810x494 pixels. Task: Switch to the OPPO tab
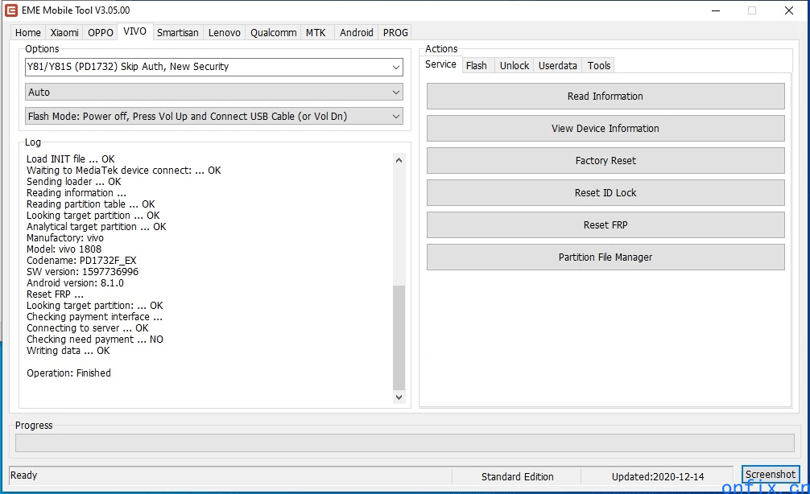coord(101,33)
